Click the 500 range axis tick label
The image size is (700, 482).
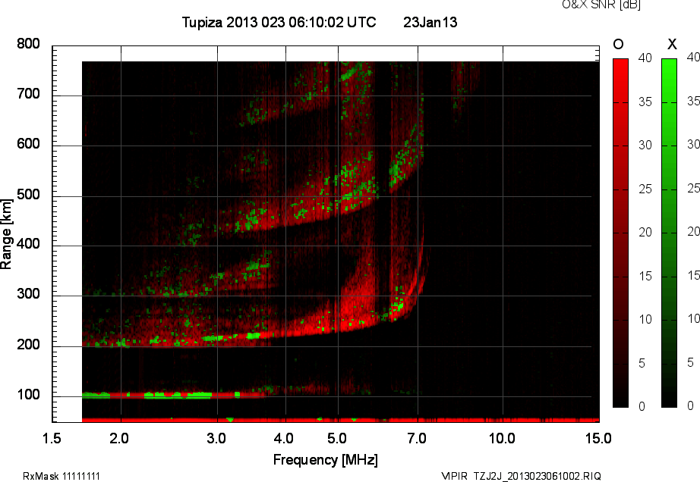tap(28, 195)
